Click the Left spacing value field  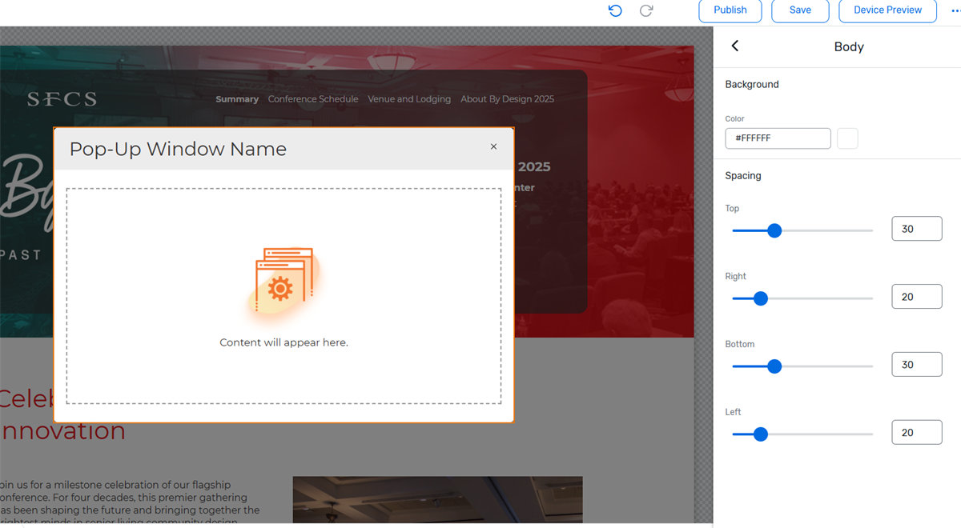point(917,433)
